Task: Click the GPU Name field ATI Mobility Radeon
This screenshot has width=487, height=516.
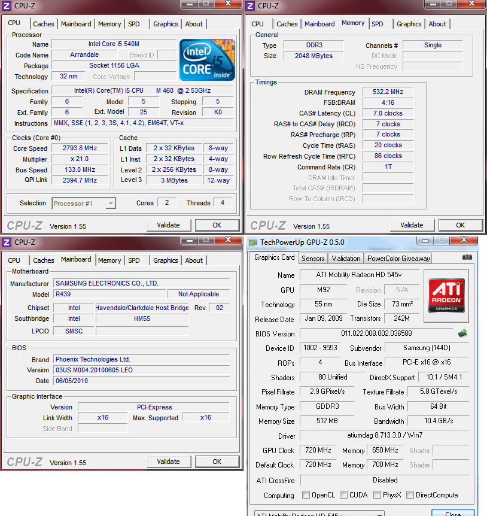Action: click(x=359, y=275)
